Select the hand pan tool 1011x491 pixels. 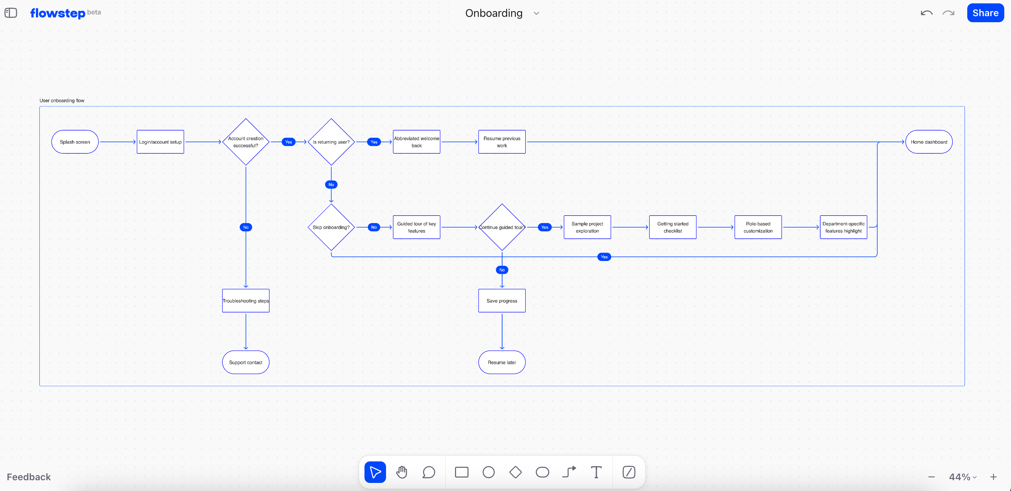click(402, 472)
